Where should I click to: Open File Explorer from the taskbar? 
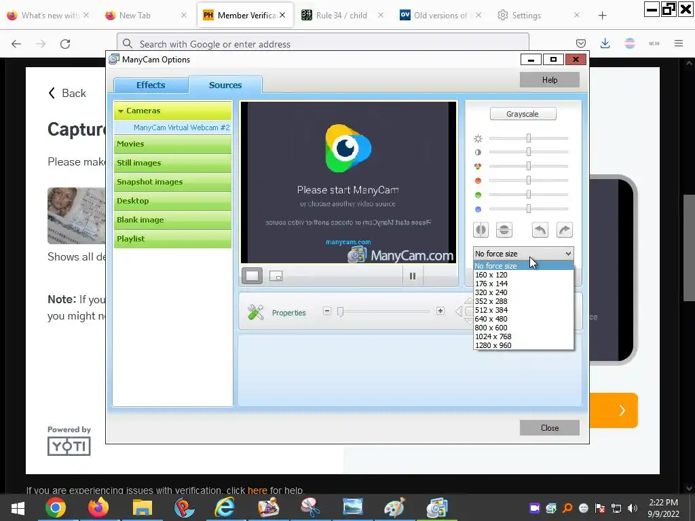(x=142, y=507)
